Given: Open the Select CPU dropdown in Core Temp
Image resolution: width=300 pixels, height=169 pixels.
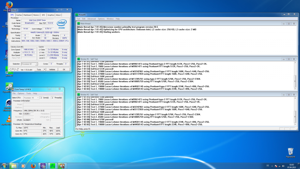Looking at the screenshot, I should (x=31, y=98).
